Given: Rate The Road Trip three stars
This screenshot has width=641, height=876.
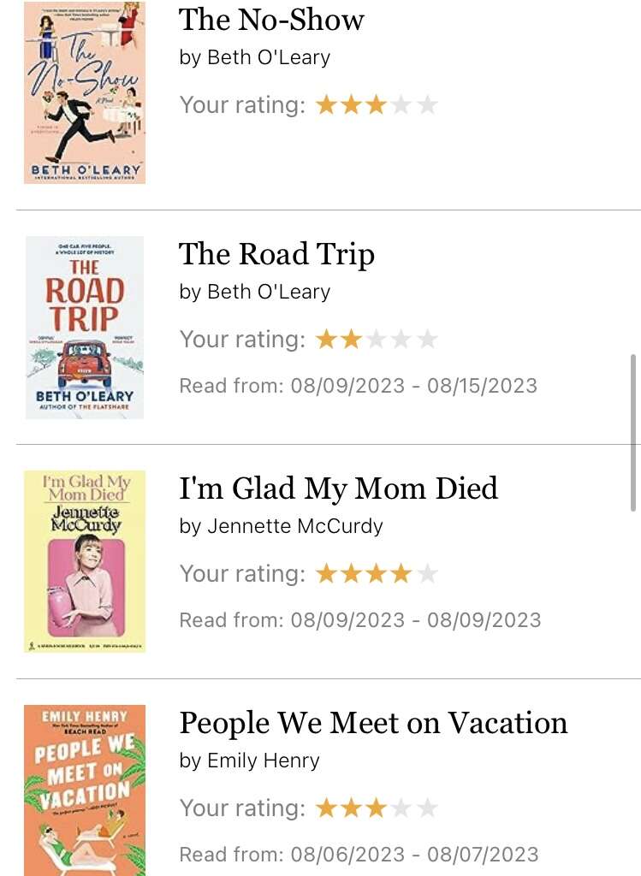Looking at the screenshot, I should click(377, 340).
